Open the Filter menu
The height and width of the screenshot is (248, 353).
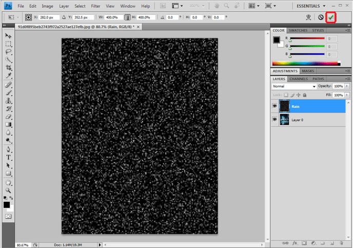click(95, 6)
